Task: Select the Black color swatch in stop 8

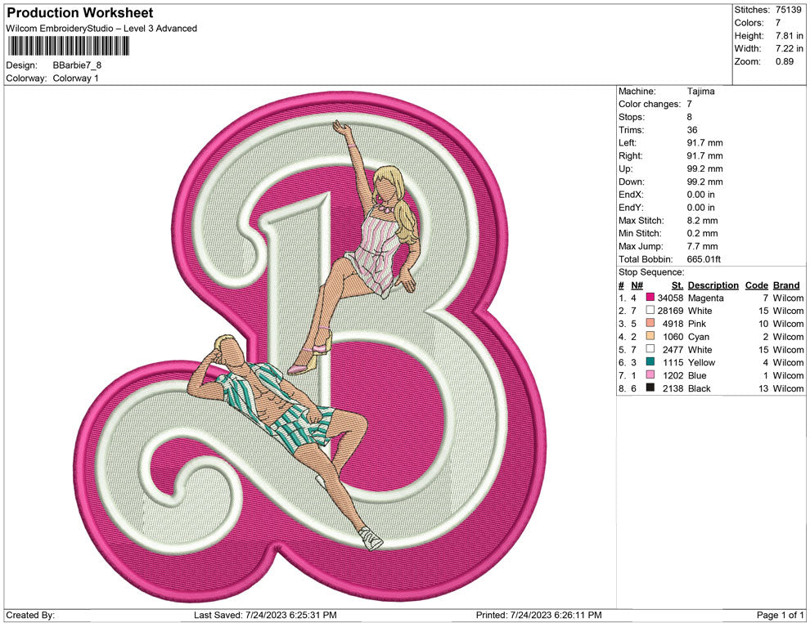Action: click(650, 388)
